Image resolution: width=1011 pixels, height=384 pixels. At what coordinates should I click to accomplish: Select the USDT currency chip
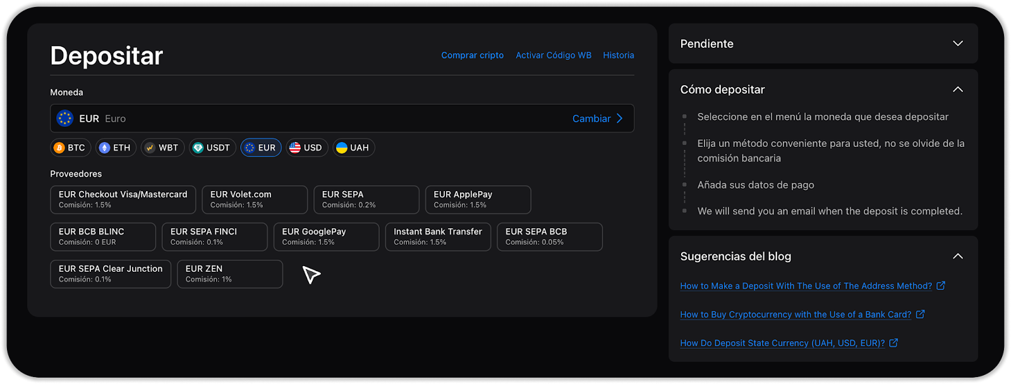pos(212,148)
